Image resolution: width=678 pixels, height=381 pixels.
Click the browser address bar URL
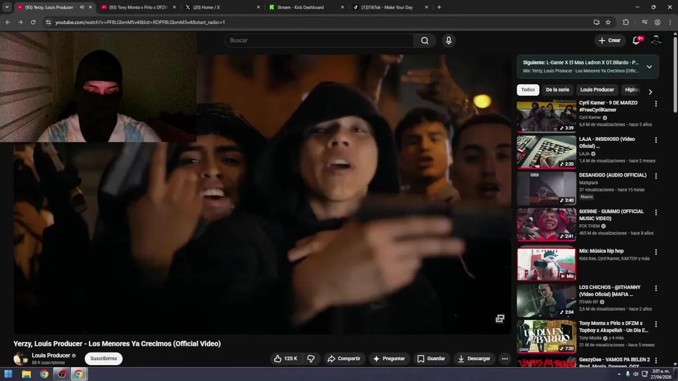(x=140, y=22)
